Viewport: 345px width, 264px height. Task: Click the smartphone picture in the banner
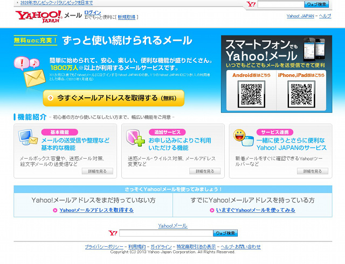[314, 49]
